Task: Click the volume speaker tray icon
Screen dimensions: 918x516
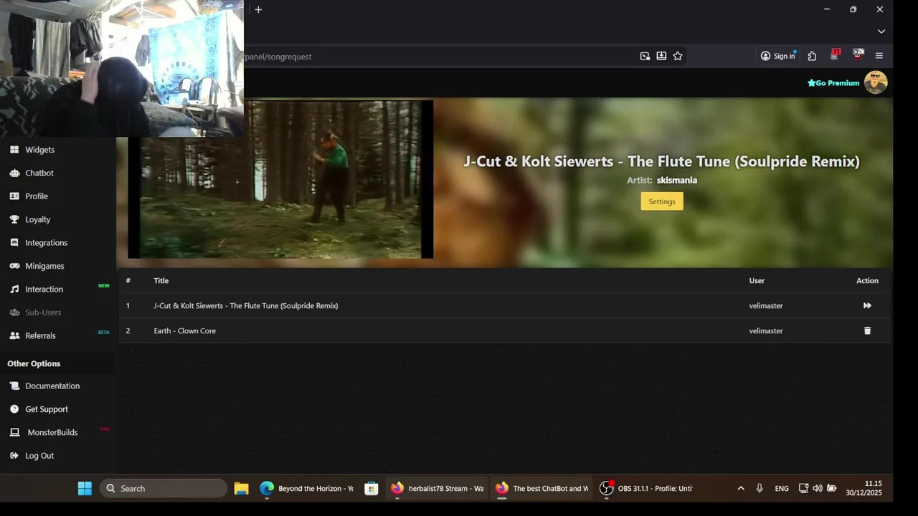Action: (x=818, y=489)
